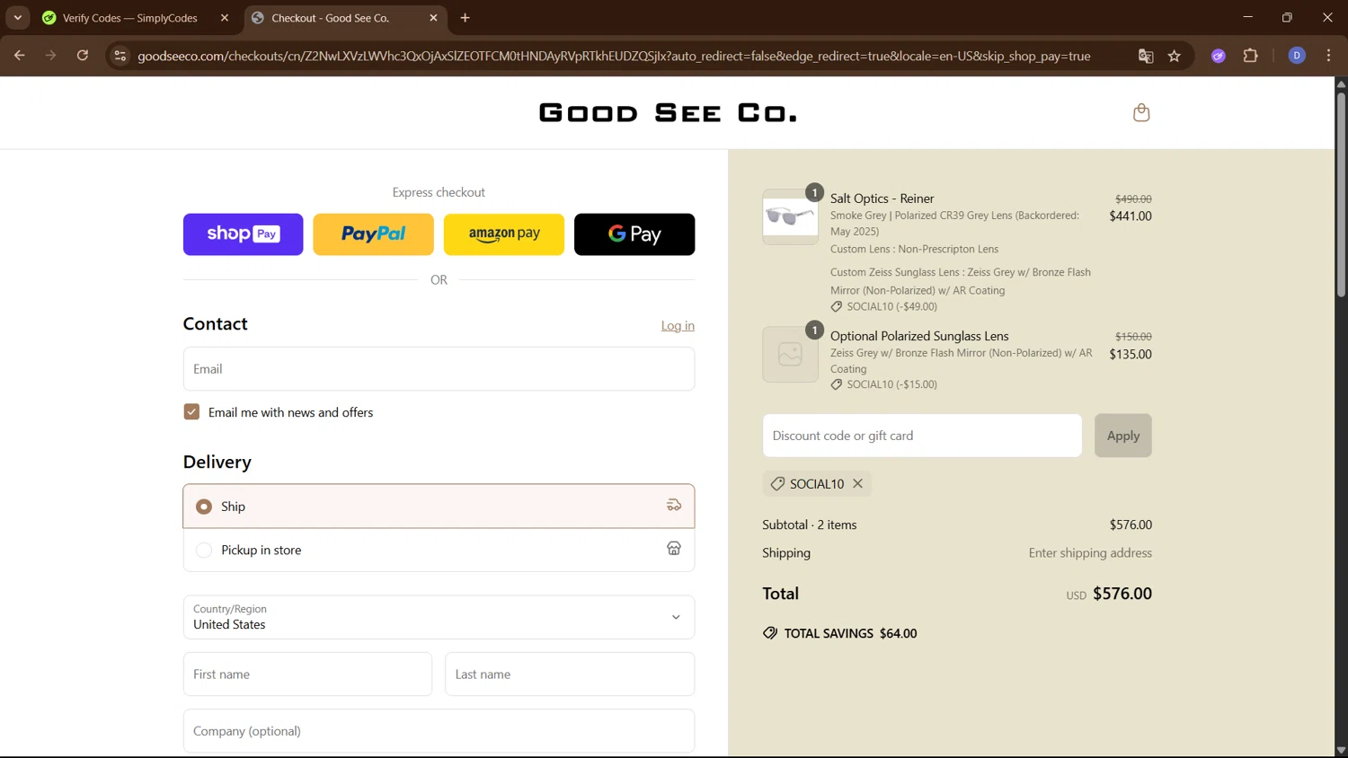Restore down the Chrome window
Viewport: 1348px width, 758px height.
point(1287,18)
